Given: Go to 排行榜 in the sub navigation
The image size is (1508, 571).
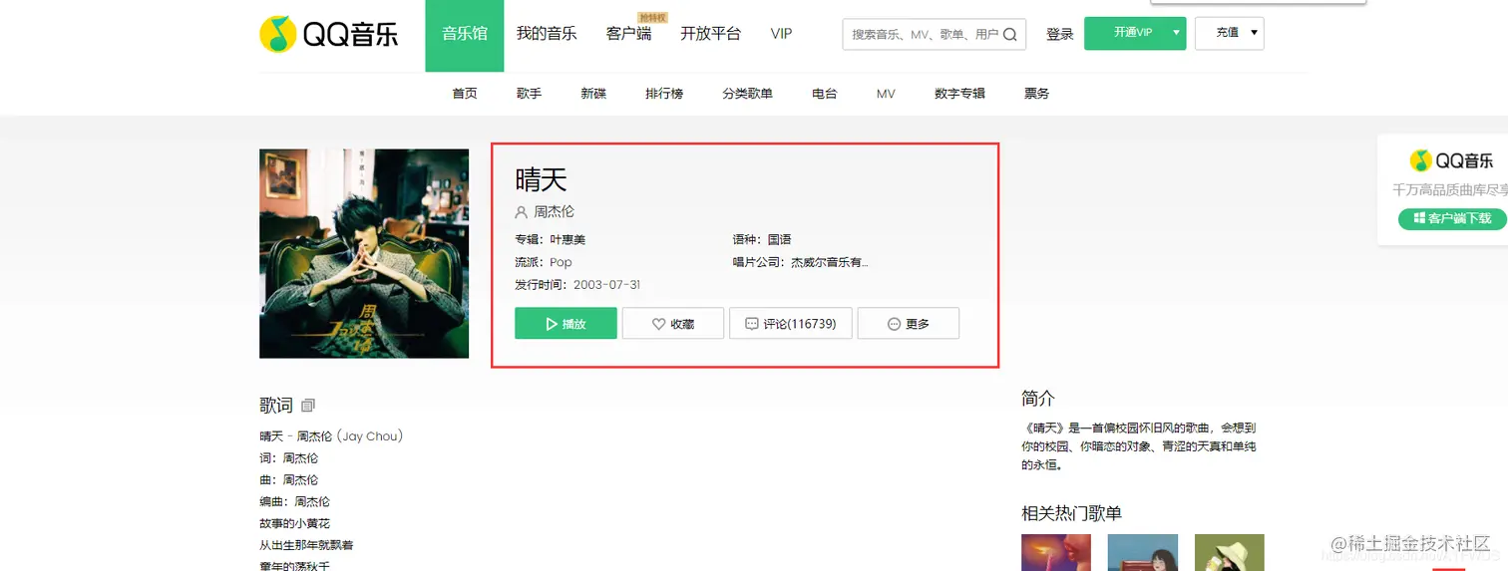Looking at the screenshot, I should [x=664, y=94].
